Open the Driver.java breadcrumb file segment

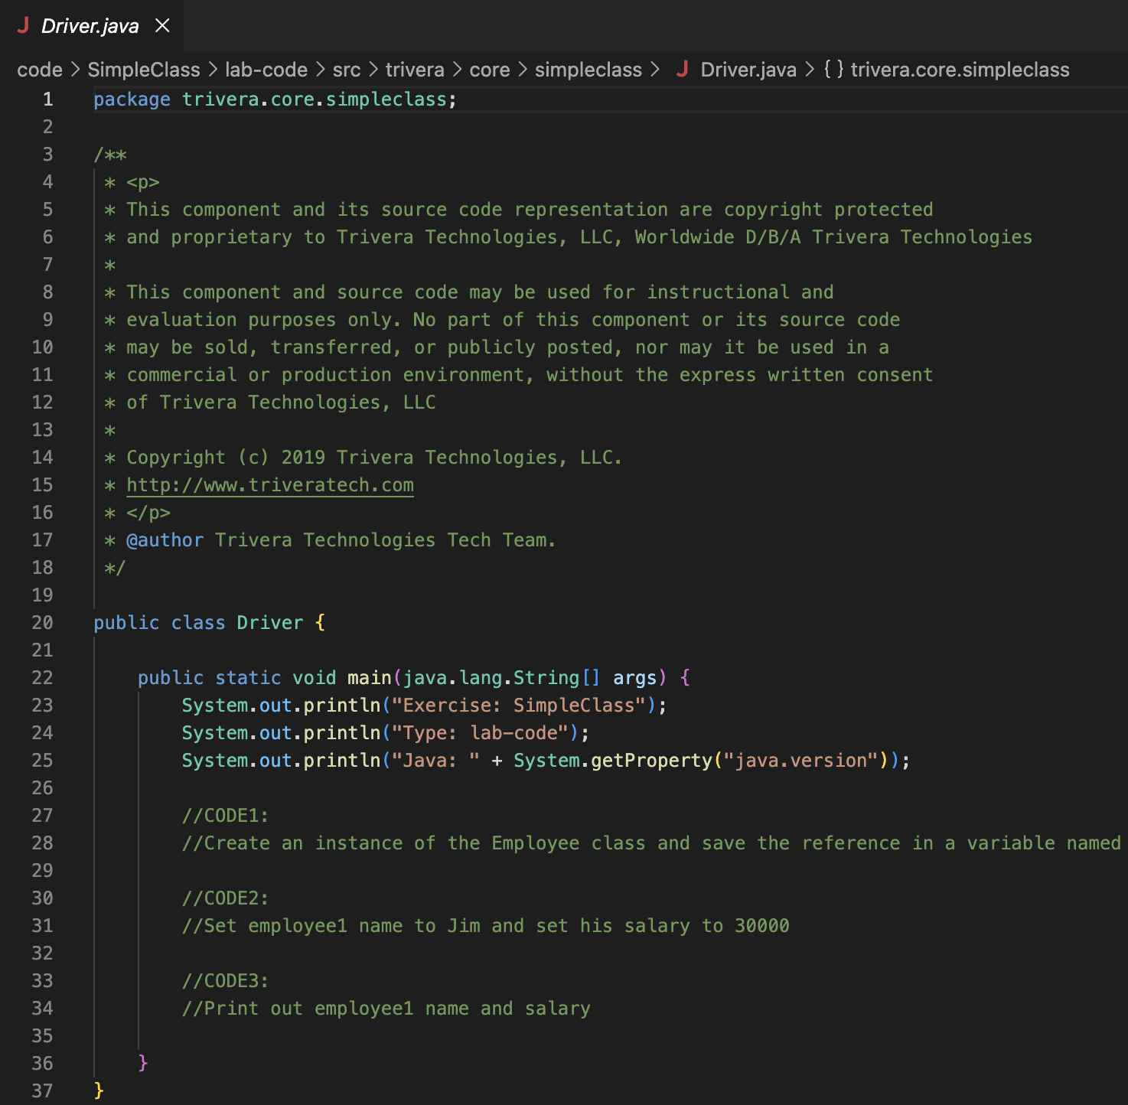748,70
